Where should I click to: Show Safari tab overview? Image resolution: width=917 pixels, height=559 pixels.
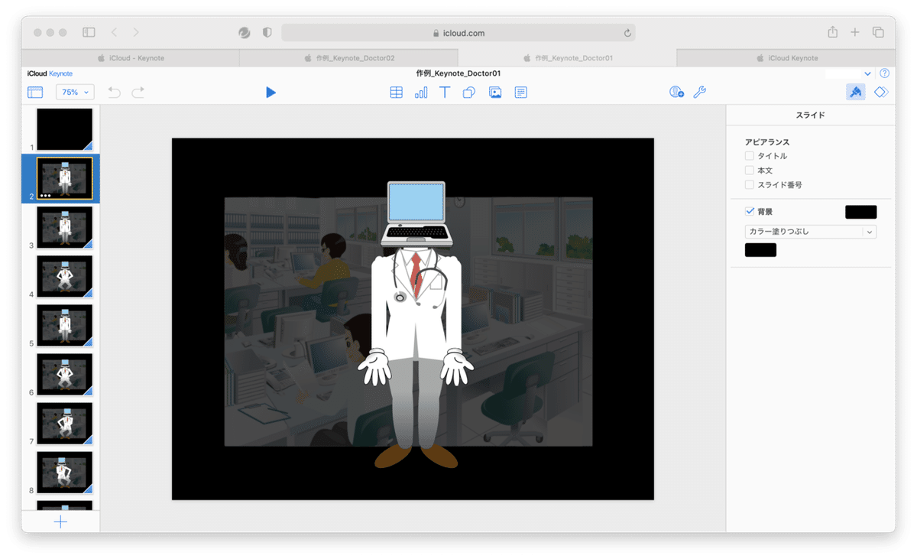point(878,33)
